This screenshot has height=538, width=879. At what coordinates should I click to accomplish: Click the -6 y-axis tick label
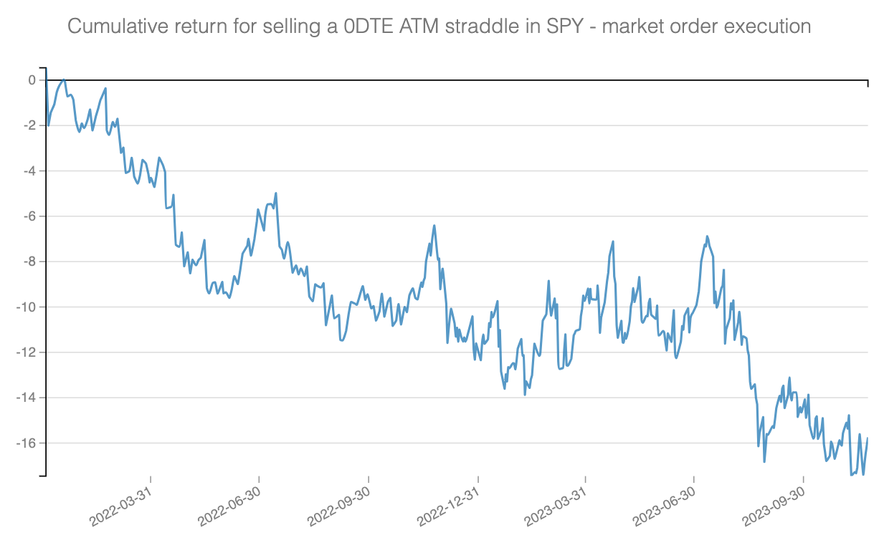tap(29, 216)
